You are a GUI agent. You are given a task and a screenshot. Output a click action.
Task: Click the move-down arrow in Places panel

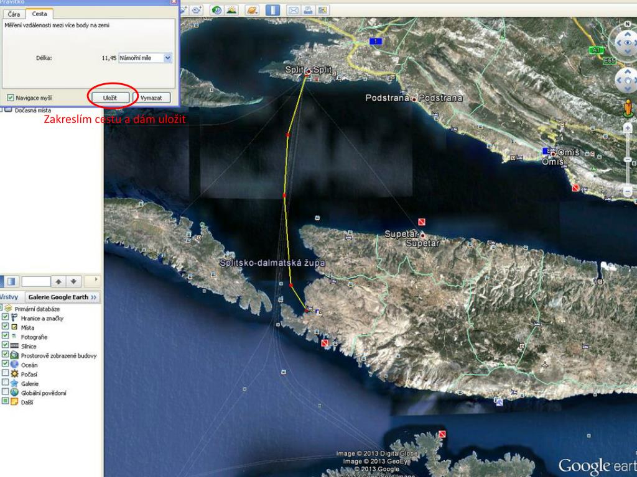(x=73, y=281)
